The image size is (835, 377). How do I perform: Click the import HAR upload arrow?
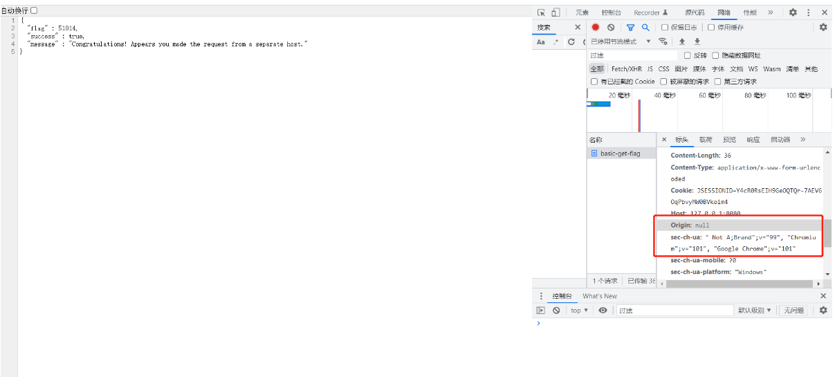pos(682,42)
